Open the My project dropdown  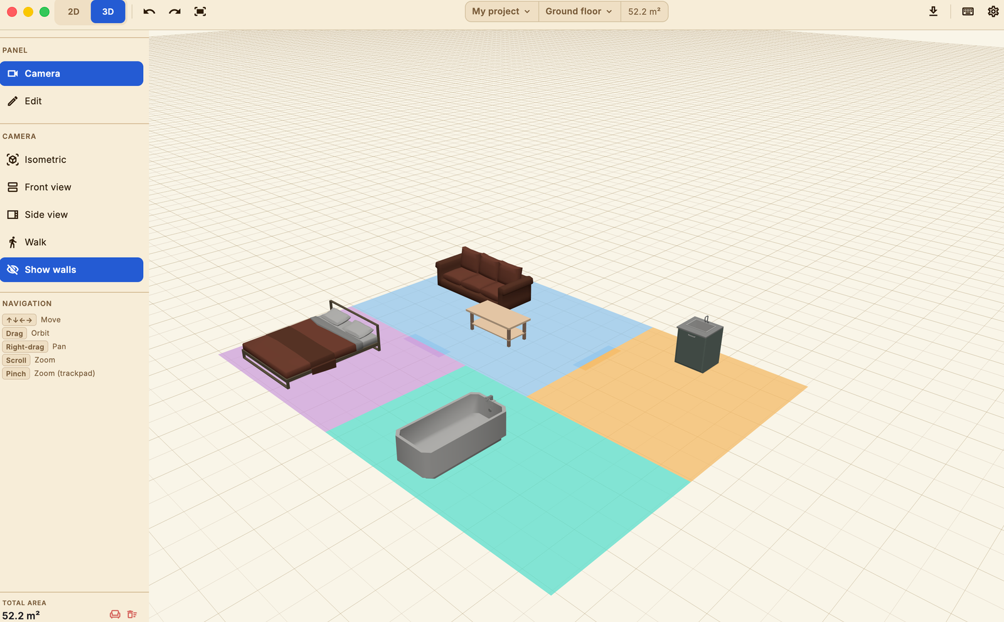501,11
